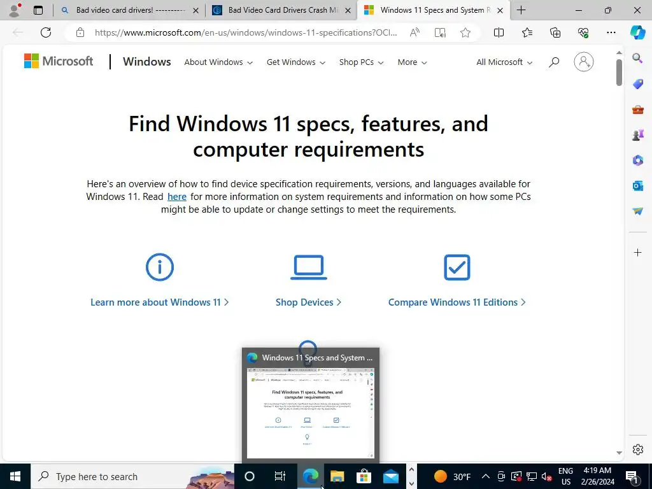
Task: Open sidebar Drop paper plane icon
Action: (x=637, y=211)
